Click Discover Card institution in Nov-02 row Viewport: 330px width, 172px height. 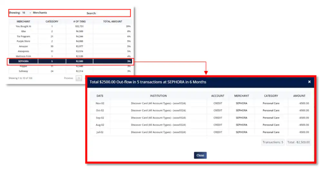pos(158,103)
